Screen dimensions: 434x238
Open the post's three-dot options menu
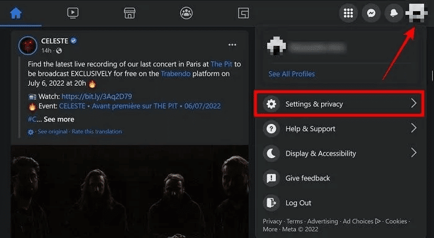pyautogui.click(x=232, y=45)
